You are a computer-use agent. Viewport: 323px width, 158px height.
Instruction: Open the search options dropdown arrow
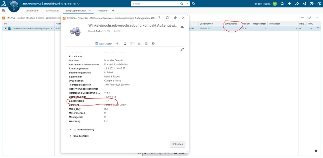pyautogui.click(x=187, y=4)
